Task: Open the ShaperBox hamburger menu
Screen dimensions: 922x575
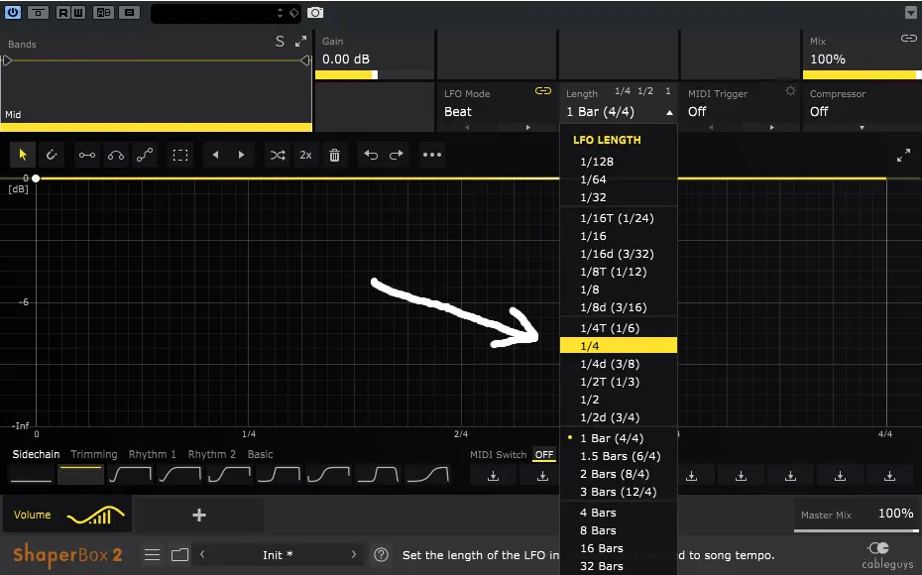Action: coord(153,554)
